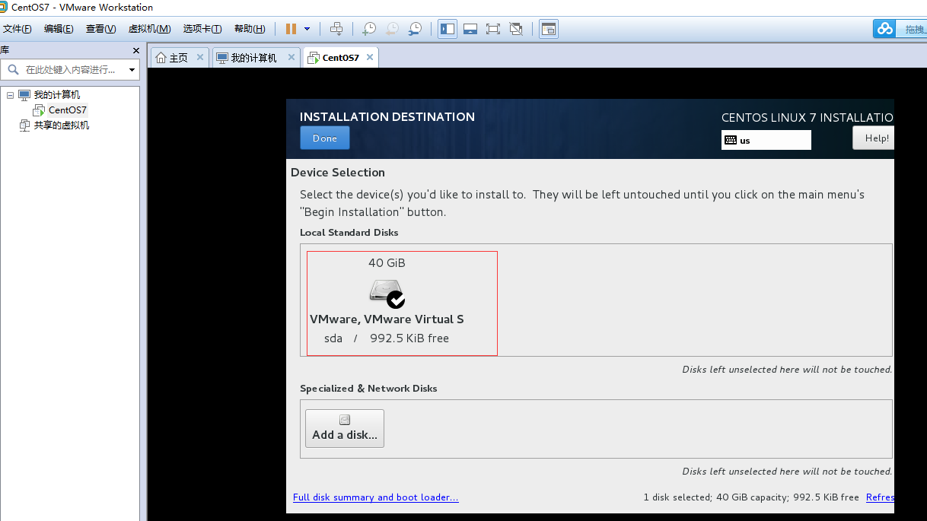Switch to Unity mode icon
Screen dimensions: 927x521
click(516, 29)
